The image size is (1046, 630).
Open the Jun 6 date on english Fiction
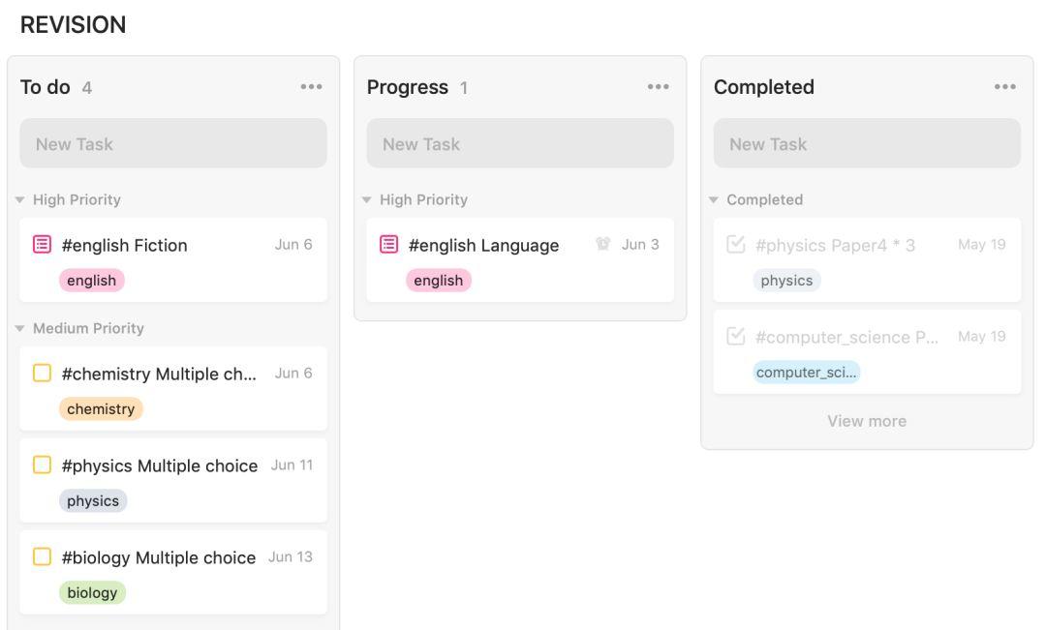(x=293, y=245)
